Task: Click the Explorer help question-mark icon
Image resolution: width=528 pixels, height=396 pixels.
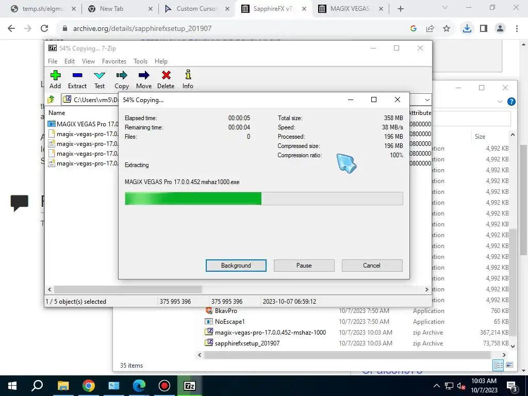Action: click(x=511, y=102)
